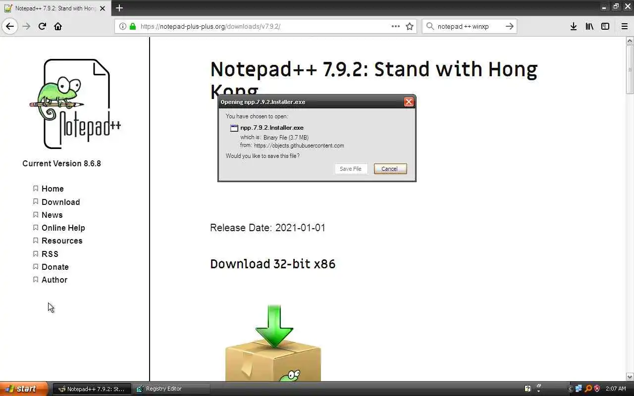Click the Current Version 8.6.8 text
This screenshot has height=396, width=634.
coord(61,163)
